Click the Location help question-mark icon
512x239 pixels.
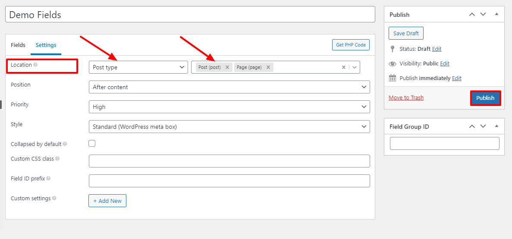pos(35,65)
